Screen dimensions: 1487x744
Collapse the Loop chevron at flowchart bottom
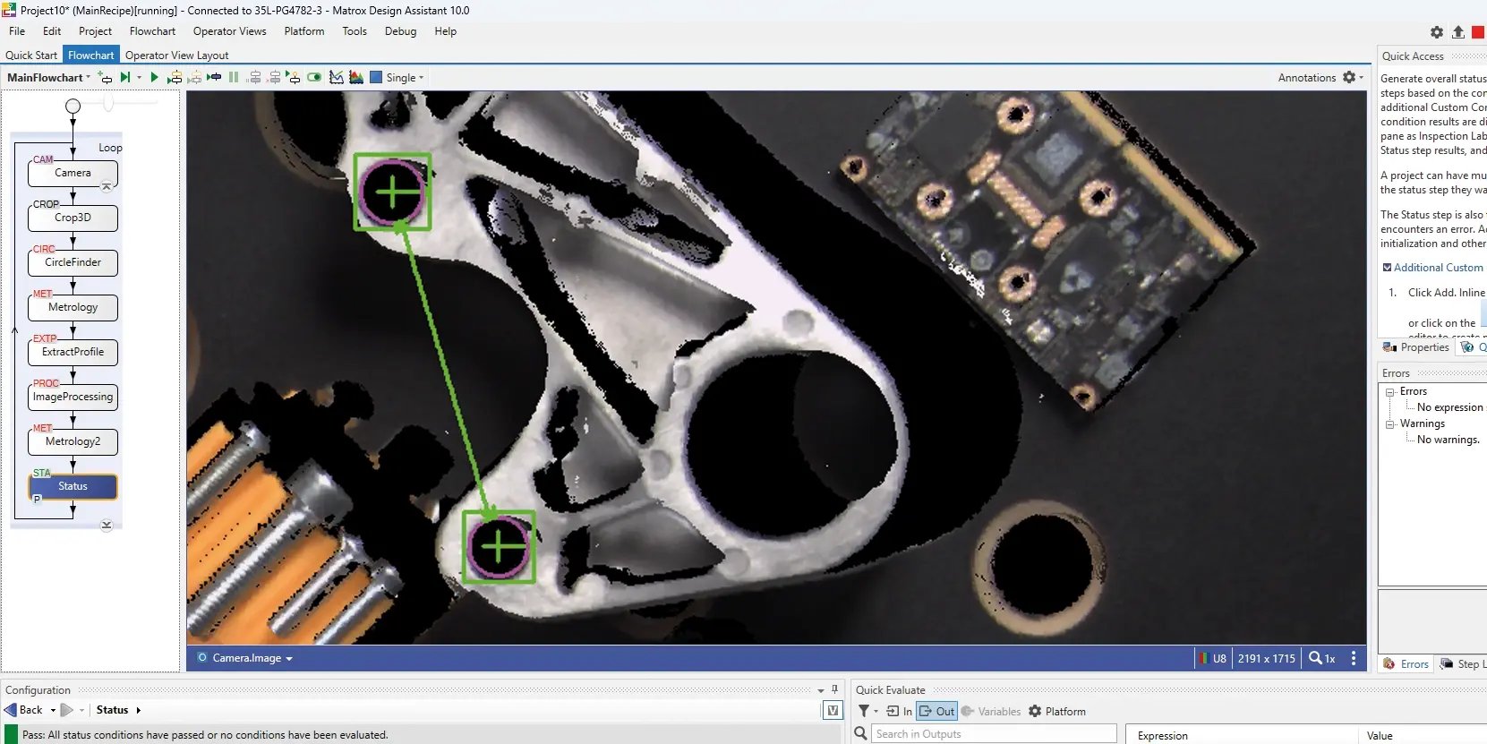pyautogui.click(x=107, y=525)
